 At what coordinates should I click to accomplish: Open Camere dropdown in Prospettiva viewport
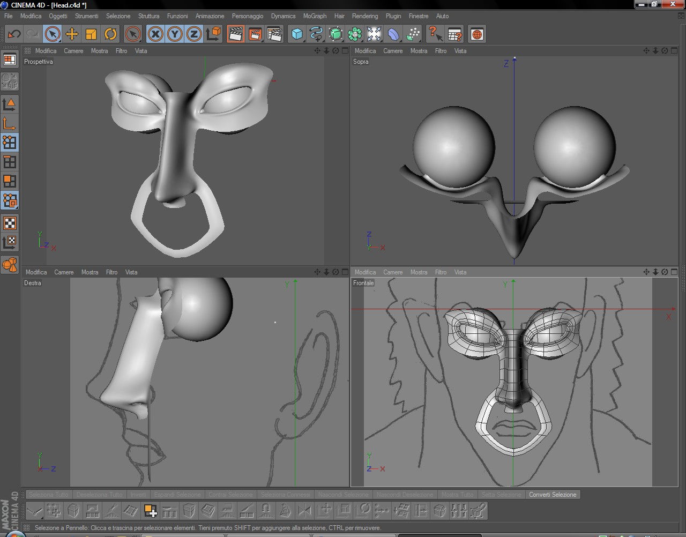point(73,51)
